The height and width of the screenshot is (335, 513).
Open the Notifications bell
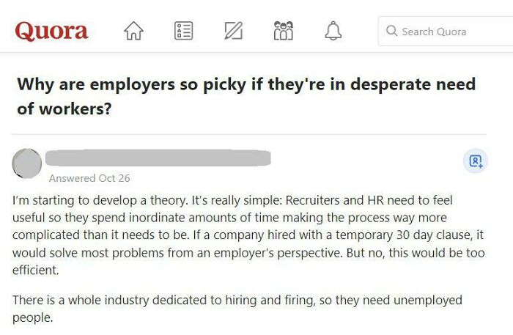333,31
